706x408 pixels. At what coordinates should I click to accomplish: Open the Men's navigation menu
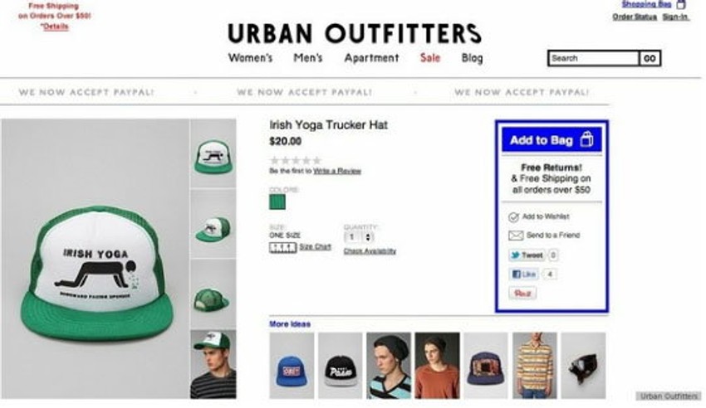pyautogui.click(x=308, y=58)
